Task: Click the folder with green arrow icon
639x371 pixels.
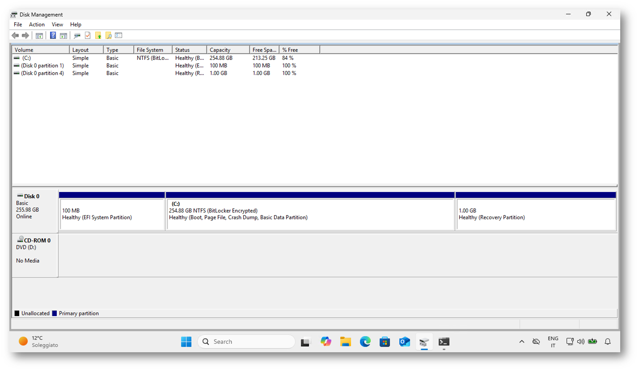Action: (98, 35)
